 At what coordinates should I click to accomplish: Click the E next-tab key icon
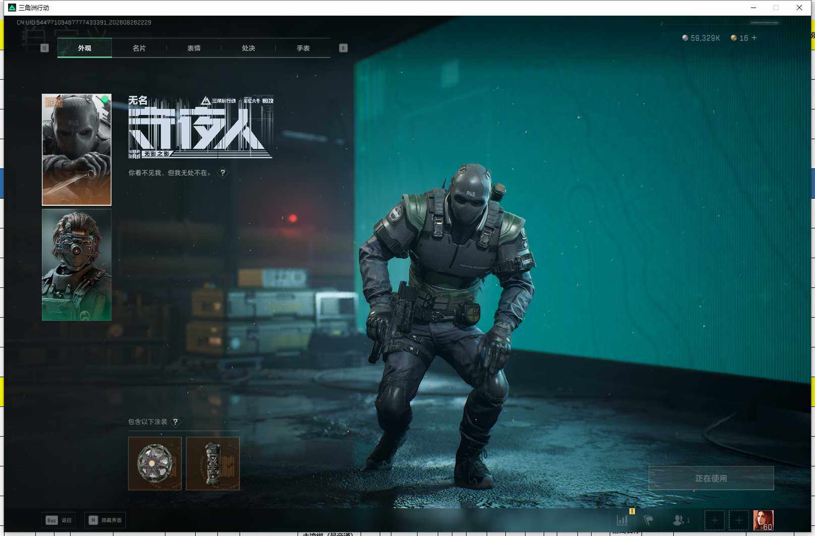(x=343, y=48)
